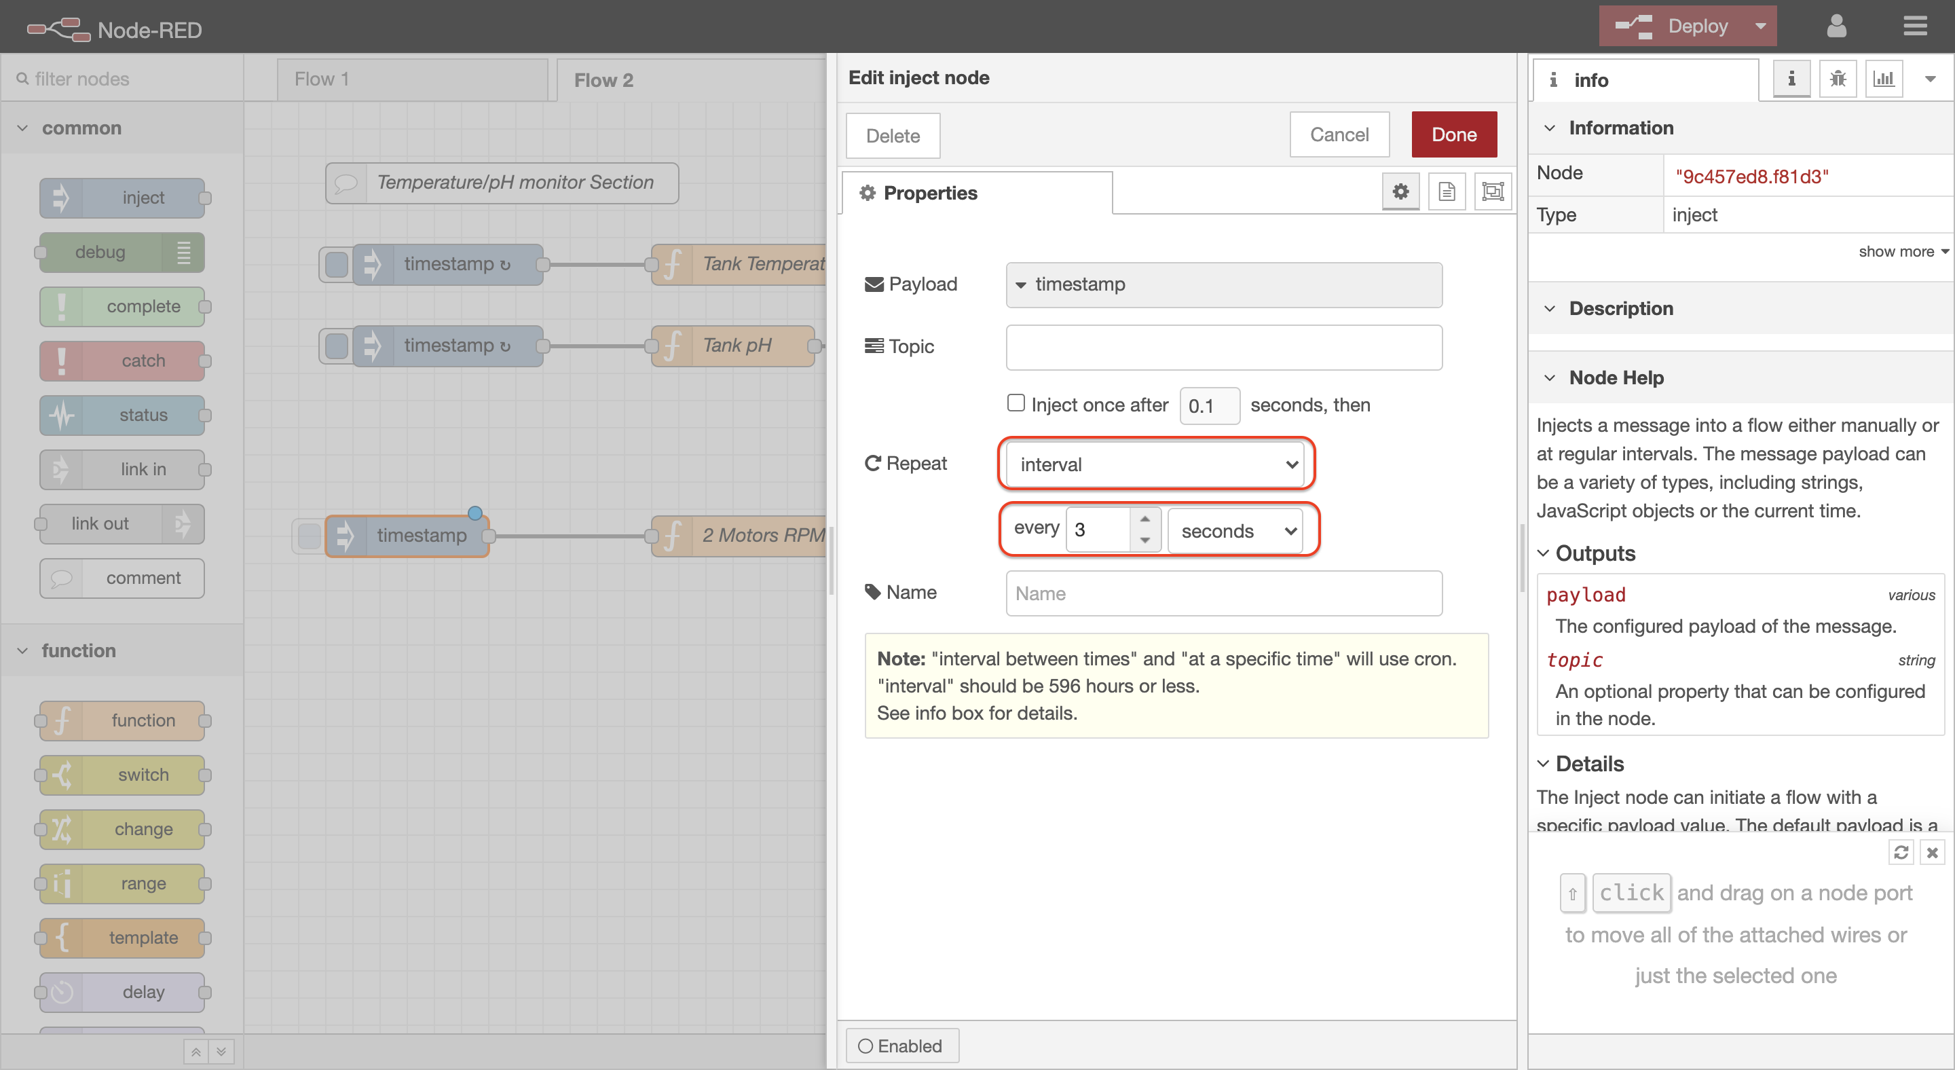This screenshot has height=1070, width=1955.
Task: Switch to Flow 1 tab
Action: point(412,79)
